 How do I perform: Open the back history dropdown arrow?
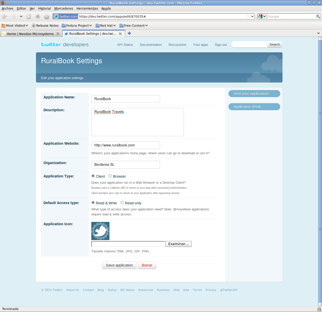click(x=21, y=16)
